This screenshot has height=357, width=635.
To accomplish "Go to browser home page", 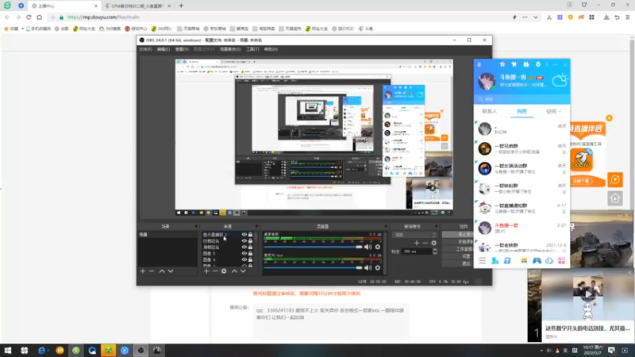I will coord(39,17).
